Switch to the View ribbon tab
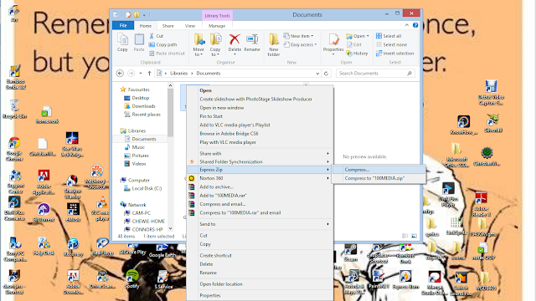 (x=190, y=26)
